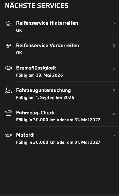The height and width of the screenshot is (196, 119).
Task: Tap the vehicle inspection paragraph-car icon
Action: 9,90
